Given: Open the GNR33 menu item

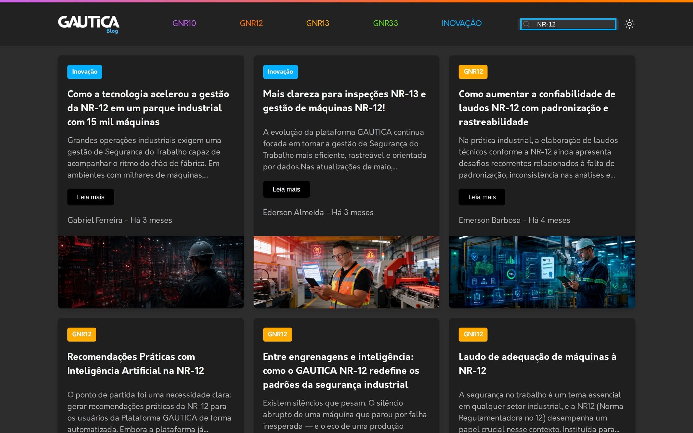Looking at the screenshot, I should tap(385, 23).
